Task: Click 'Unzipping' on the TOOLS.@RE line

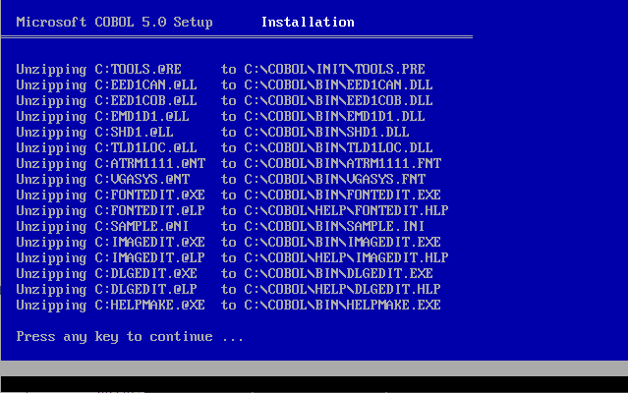Action: click(x=51, y=70)
